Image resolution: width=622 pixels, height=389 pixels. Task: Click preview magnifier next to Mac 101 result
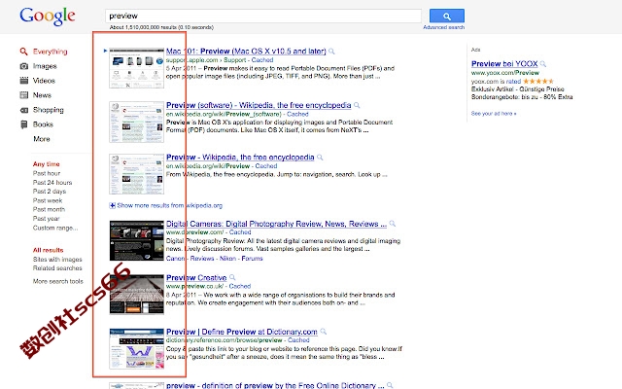click(x=331, y=52)
